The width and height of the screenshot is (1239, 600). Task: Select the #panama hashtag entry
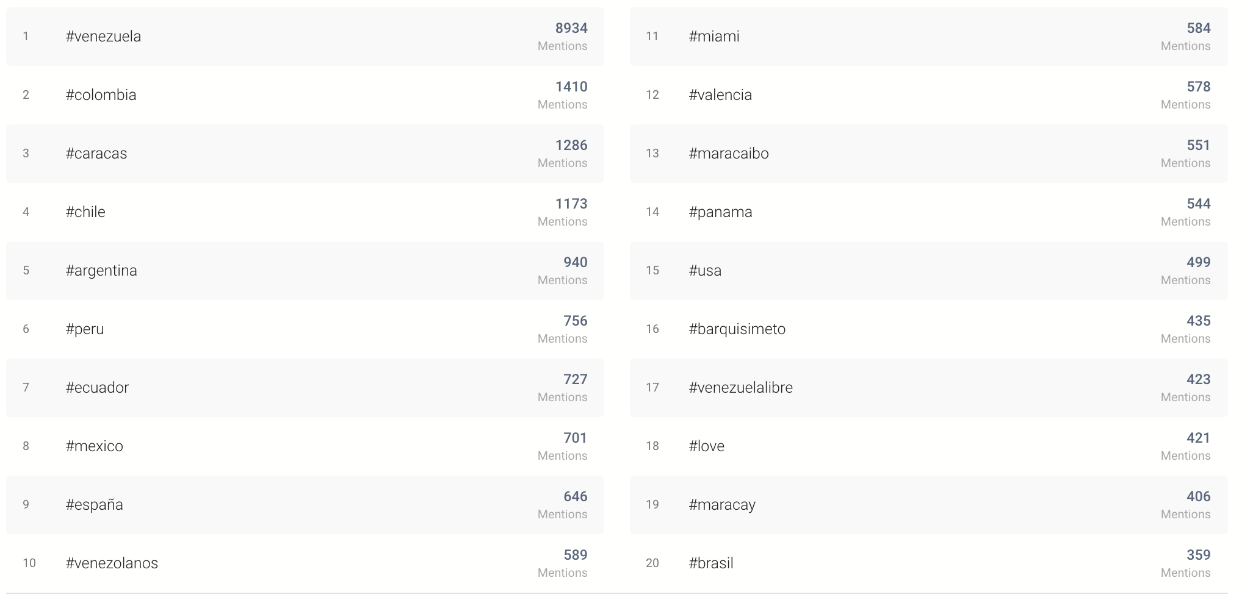[x=720, y=212]
